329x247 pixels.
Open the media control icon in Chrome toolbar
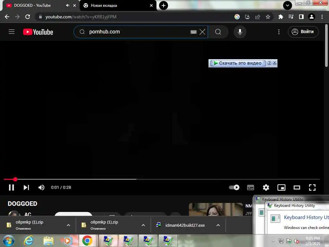click(291, 17)
